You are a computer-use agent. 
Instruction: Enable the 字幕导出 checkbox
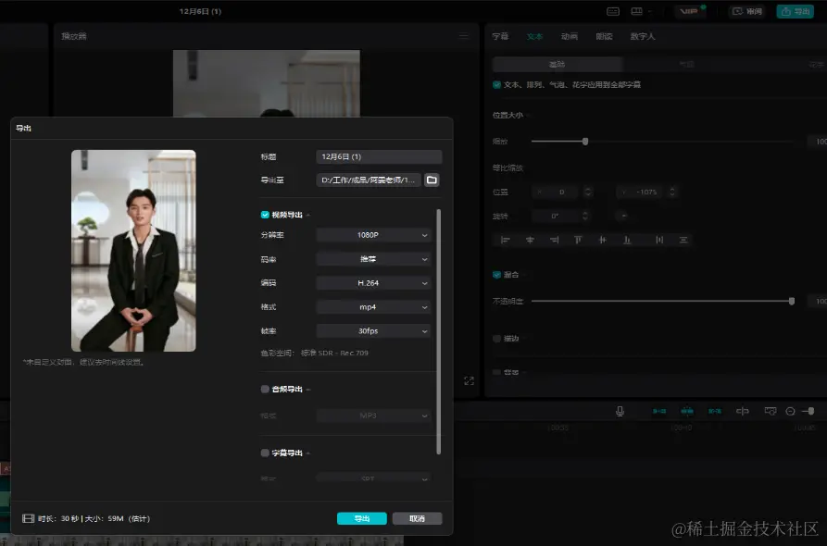pos(265,453)
